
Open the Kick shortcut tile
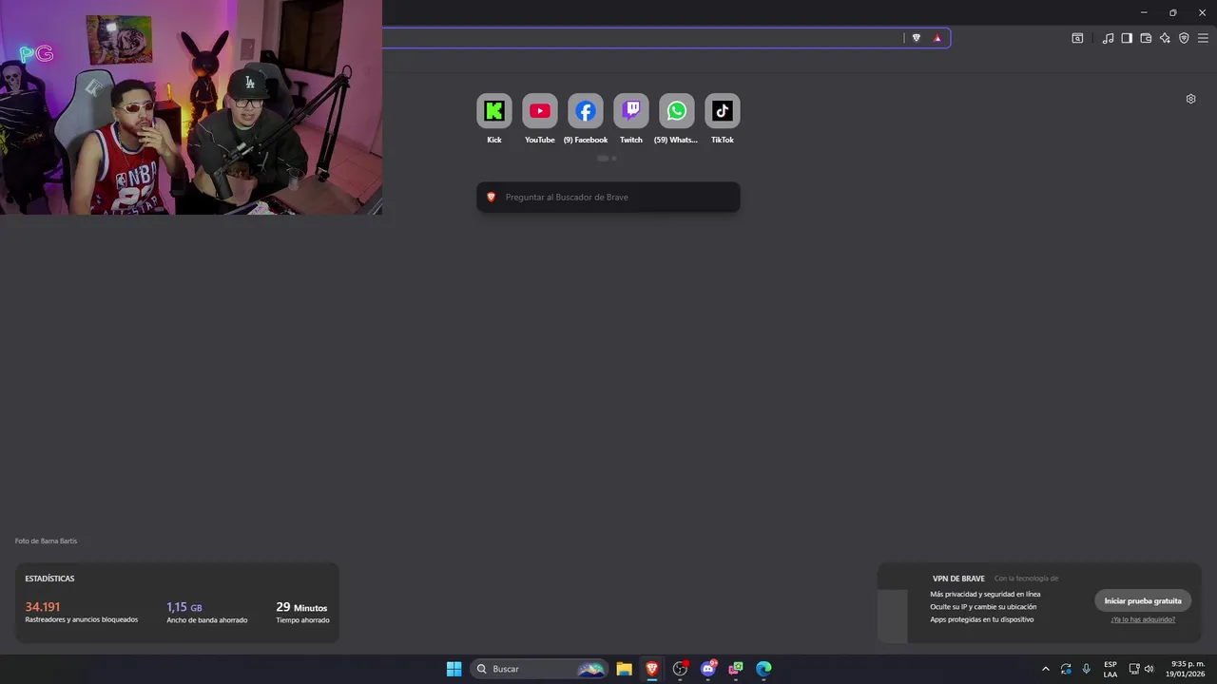(494, 111)
